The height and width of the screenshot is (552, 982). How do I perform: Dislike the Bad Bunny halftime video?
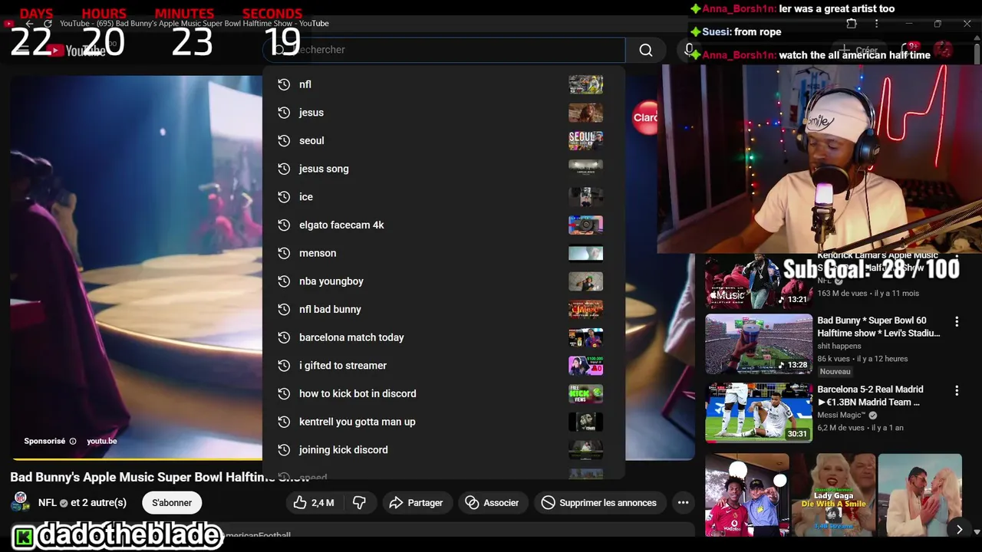click(x=359, y=503)
